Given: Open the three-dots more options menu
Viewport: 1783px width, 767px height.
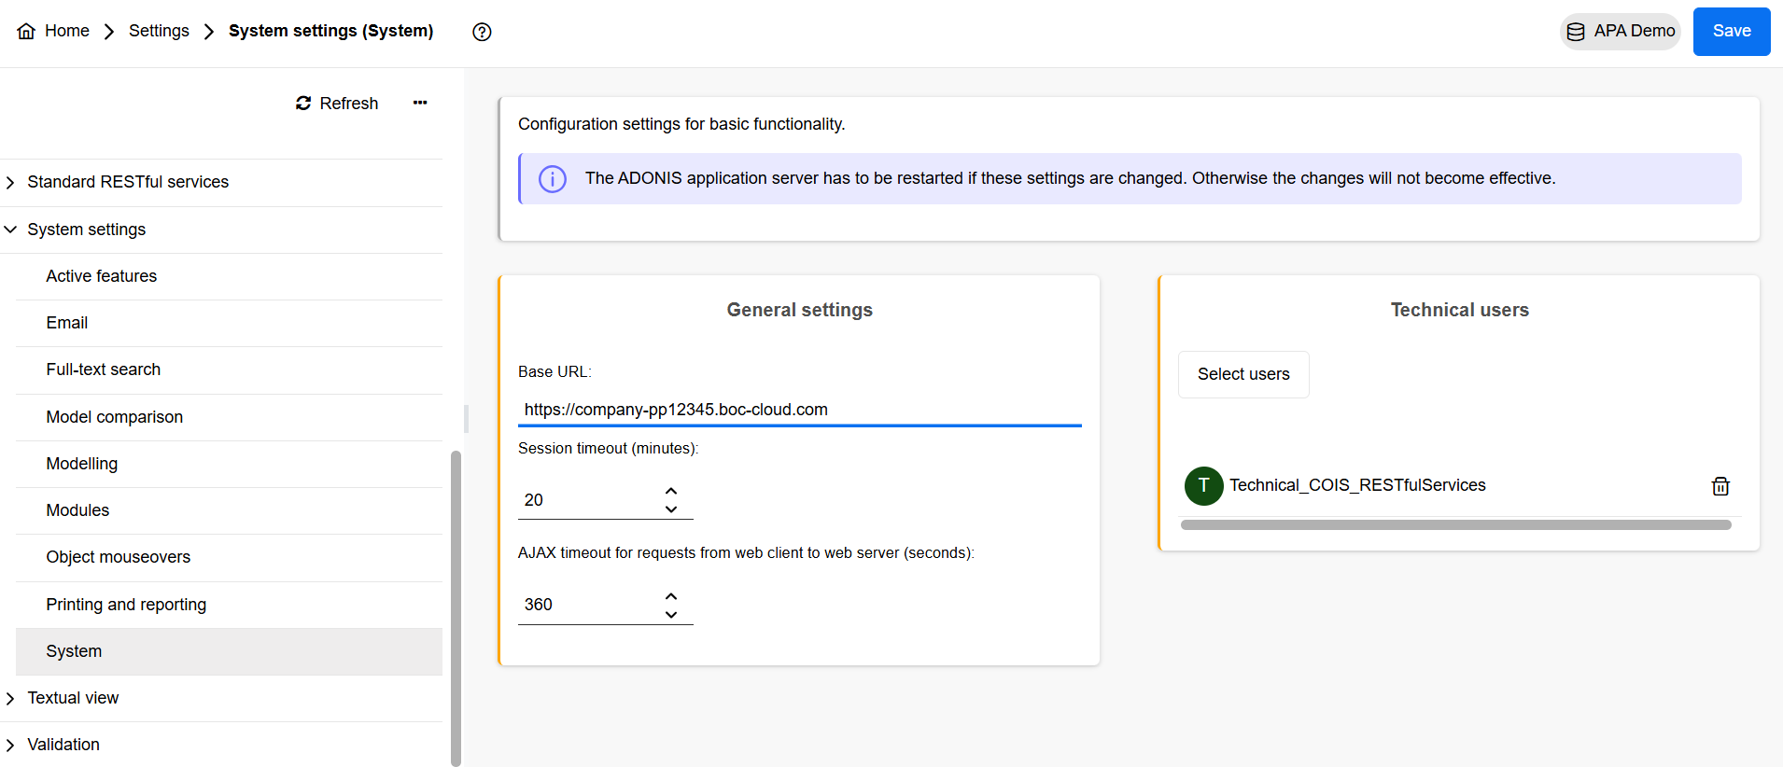Looking at the screenshot, I should coord(420,103).
